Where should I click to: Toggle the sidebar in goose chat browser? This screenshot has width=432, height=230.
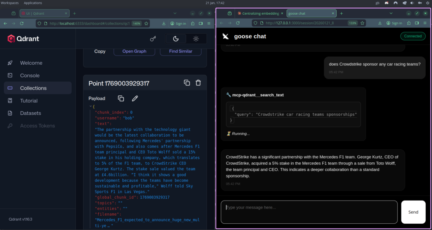pyautogui.click(x=416, y=23)
